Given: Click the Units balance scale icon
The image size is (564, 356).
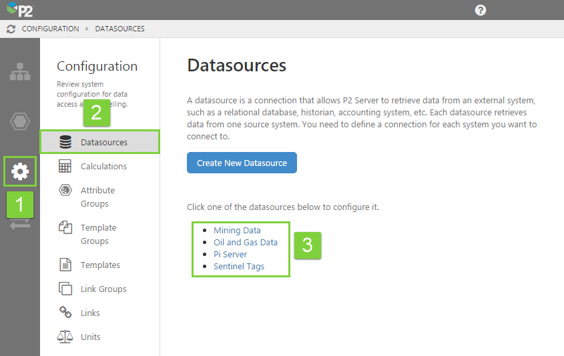Looking at the screenshot, I should click(65, 337).
